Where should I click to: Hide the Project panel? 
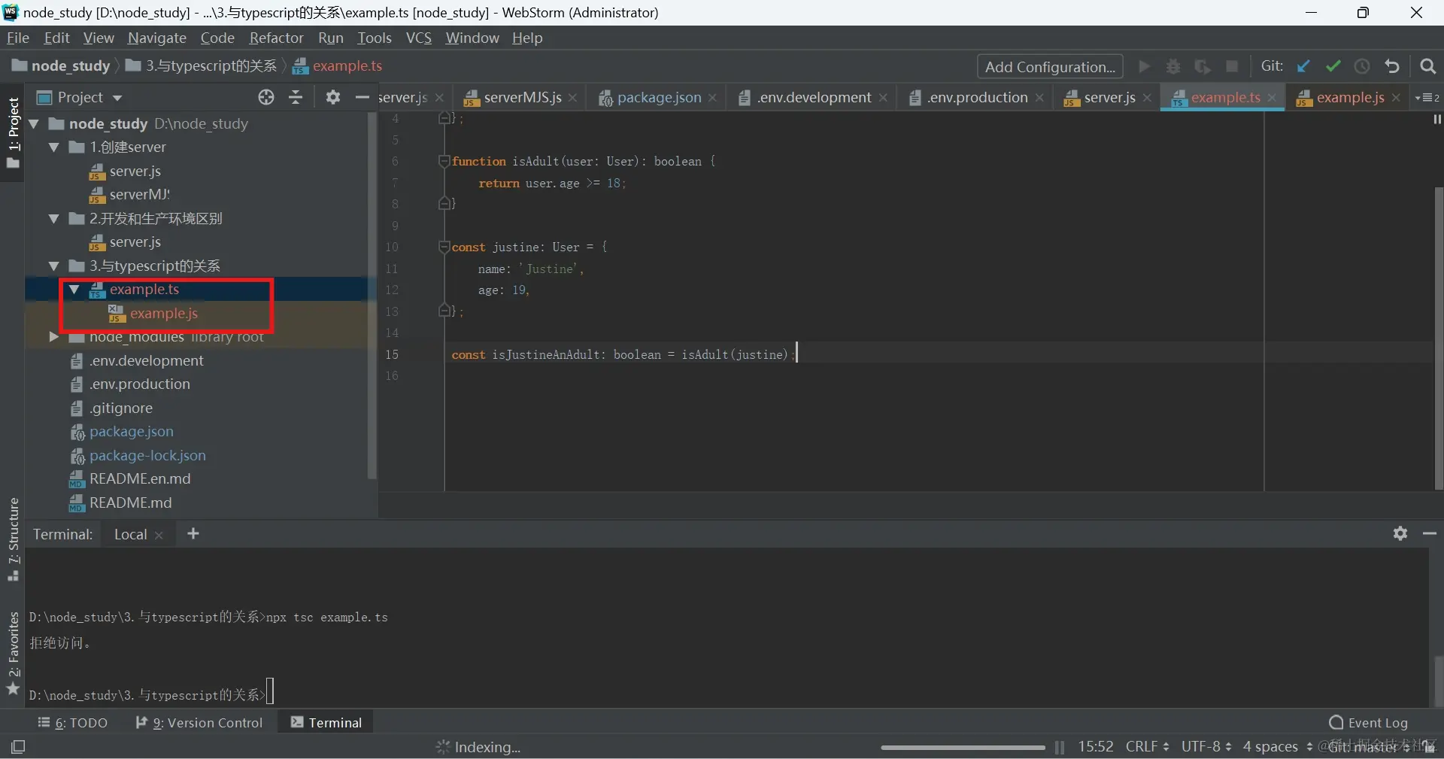point(362,97)
